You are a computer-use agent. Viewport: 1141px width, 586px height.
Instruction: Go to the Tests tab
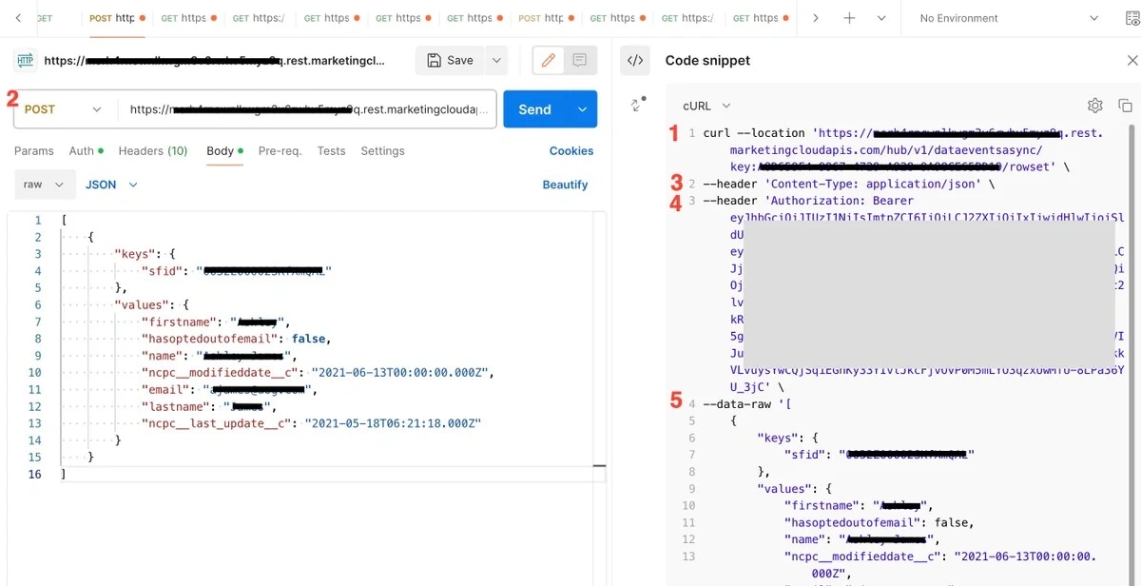point(331,150)
